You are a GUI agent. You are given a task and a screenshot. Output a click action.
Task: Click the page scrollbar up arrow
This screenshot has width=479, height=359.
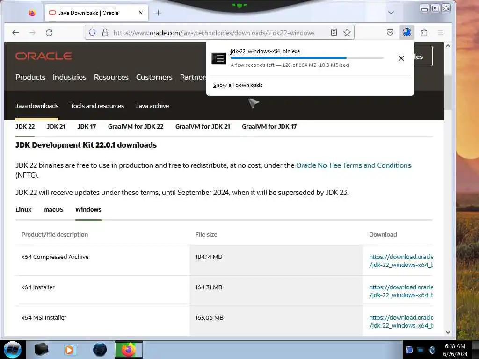(x=448, y=46)
